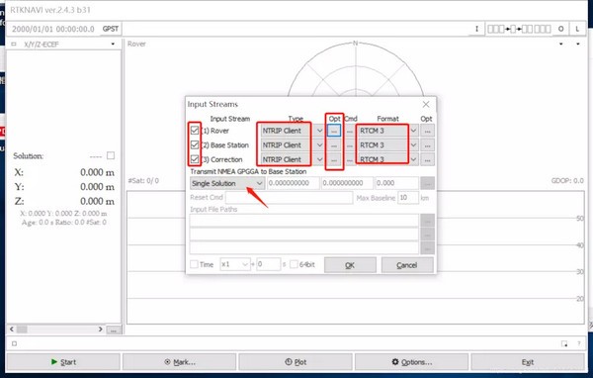
Task: Toggle the (3) Correction checkbox
Action: pos(195,159)
